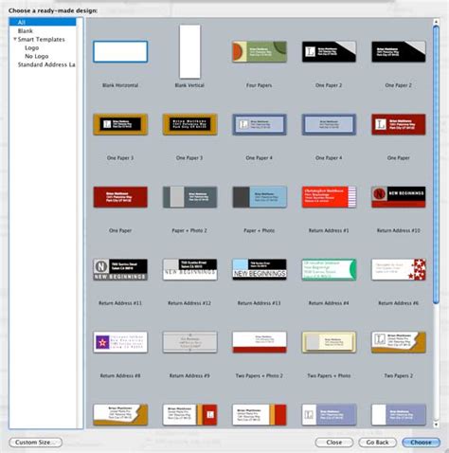The image size is (449, 453).
Task: Choose the Return Address #13 template
Action: (260, 269)
